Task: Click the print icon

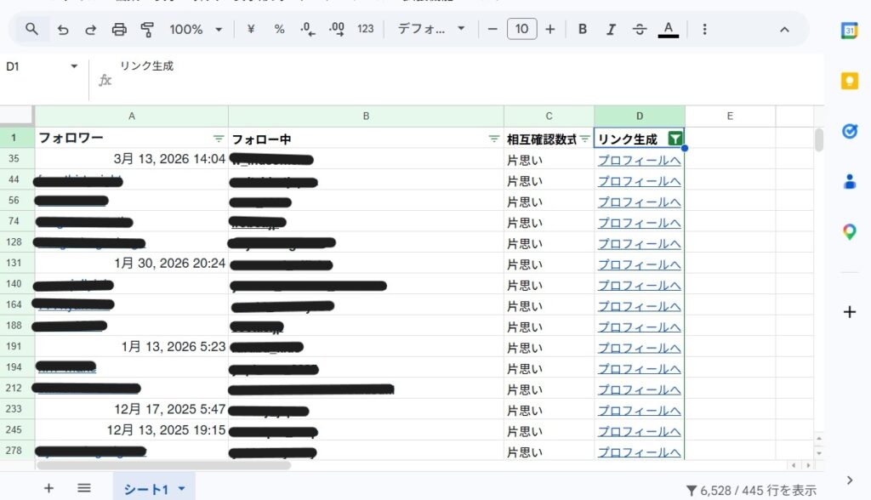Action: (x=119, y=29)
